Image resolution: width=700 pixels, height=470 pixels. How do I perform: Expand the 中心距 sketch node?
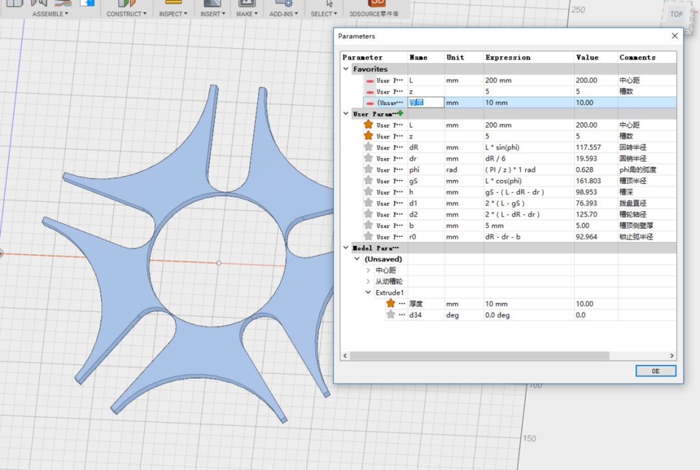(x=368, y=270)
